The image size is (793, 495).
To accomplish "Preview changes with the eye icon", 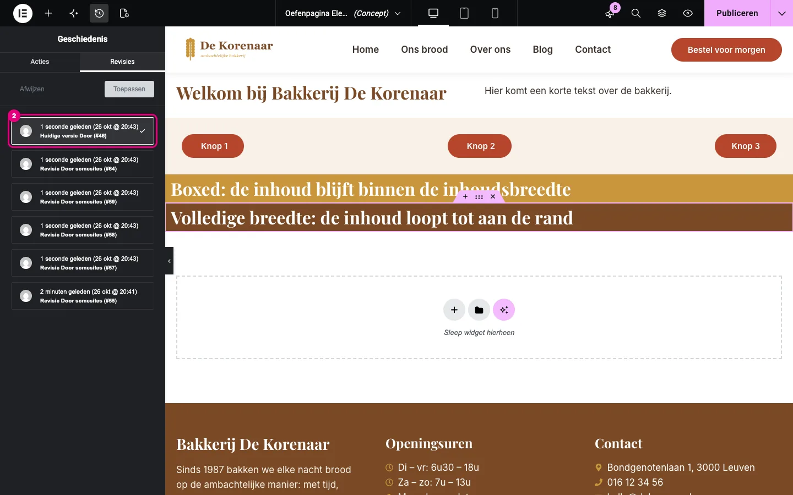I will [x=688, y=13].
